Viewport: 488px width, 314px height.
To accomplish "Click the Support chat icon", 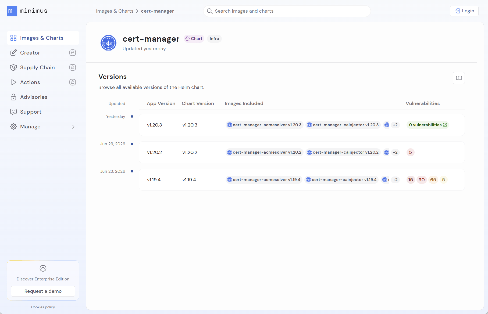I will 13,112.
